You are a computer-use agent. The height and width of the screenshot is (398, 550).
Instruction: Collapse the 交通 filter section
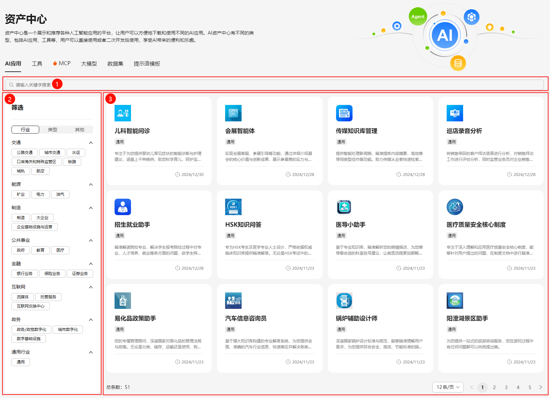coord(91,143)
